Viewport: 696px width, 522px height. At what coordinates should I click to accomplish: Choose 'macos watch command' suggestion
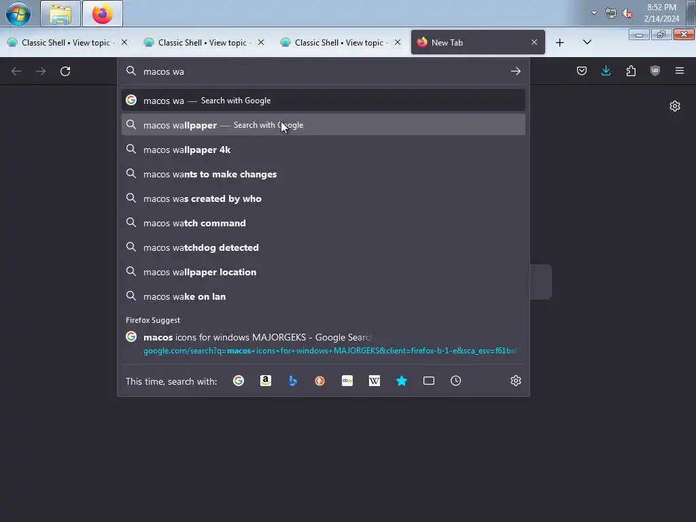click(x=323, y=223)
